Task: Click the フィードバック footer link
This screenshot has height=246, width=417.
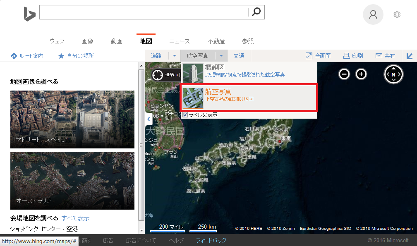Action: (211, 241)
